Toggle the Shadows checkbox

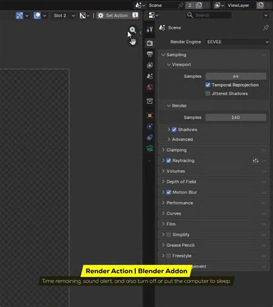click(174, 129)
